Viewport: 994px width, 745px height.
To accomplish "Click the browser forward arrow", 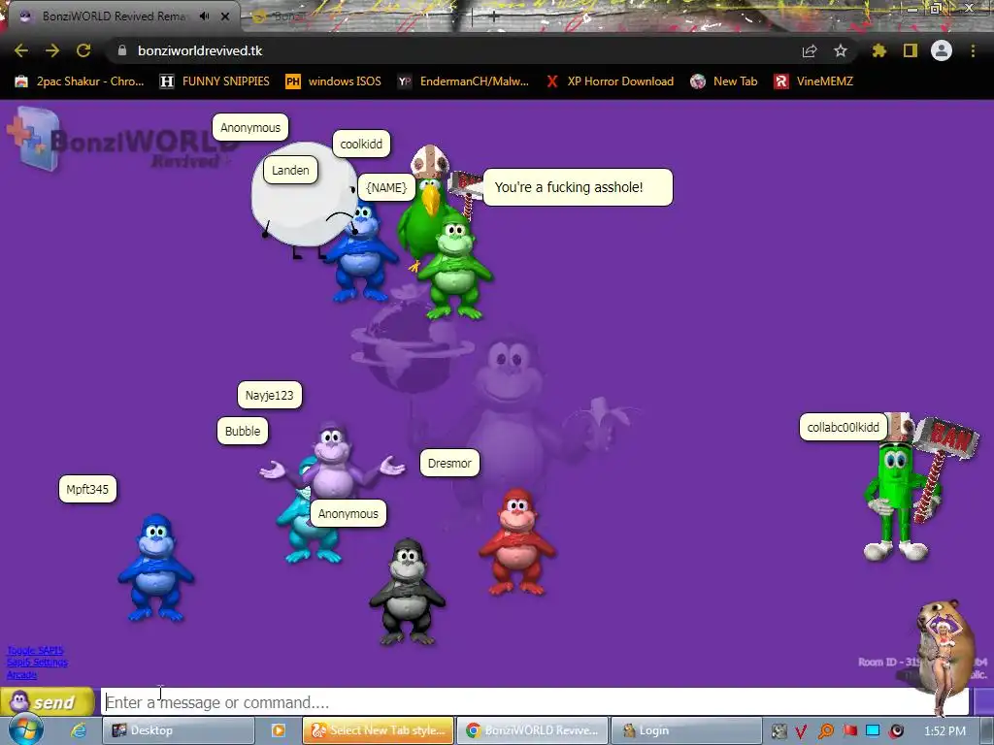I will (52, 50).
